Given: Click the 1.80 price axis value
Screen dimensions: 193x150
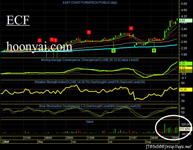Looking at the screenshot, I should [x=184, y=54].
